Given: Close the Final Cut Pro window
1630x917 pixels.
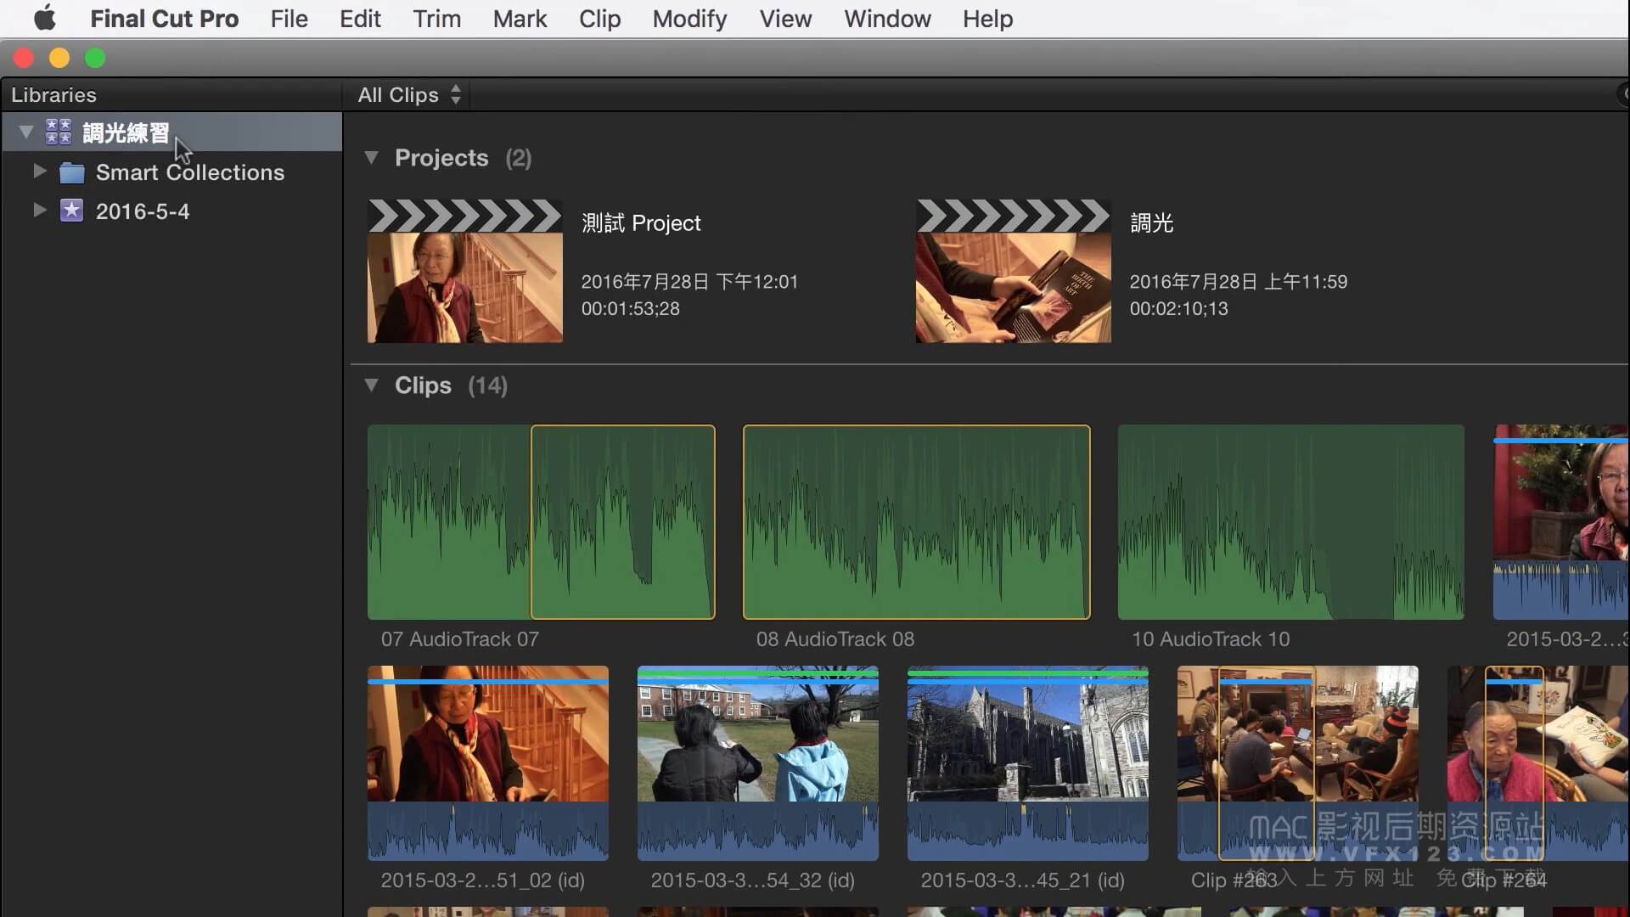Looking at the screenshot, I should (x=24, y=58).
